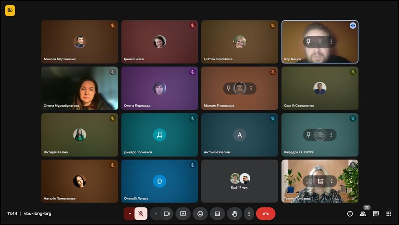Open more options on Максим Пивоваров's tile

pyautogui.click(x=251, y=88)
